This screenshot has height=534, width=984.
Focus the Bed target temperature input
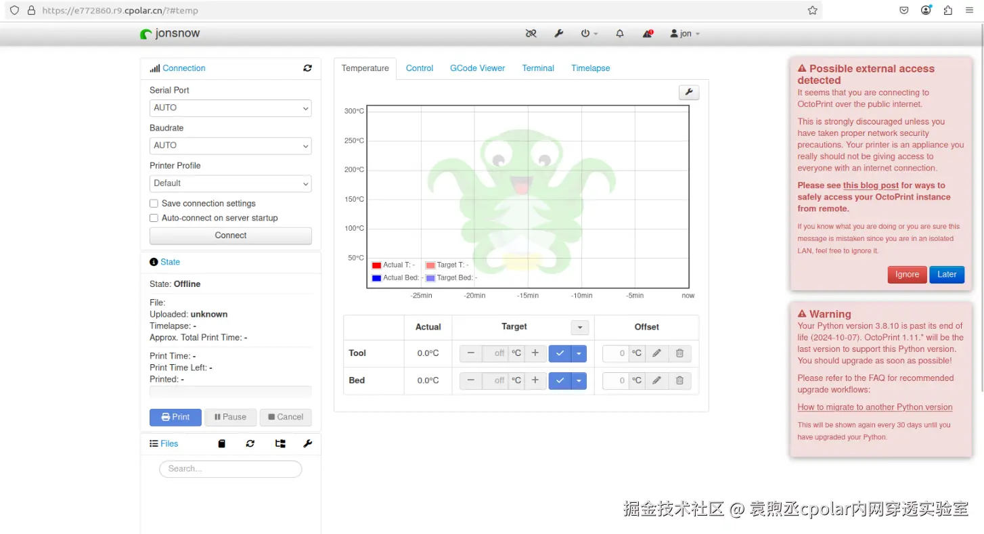(495, 380)
